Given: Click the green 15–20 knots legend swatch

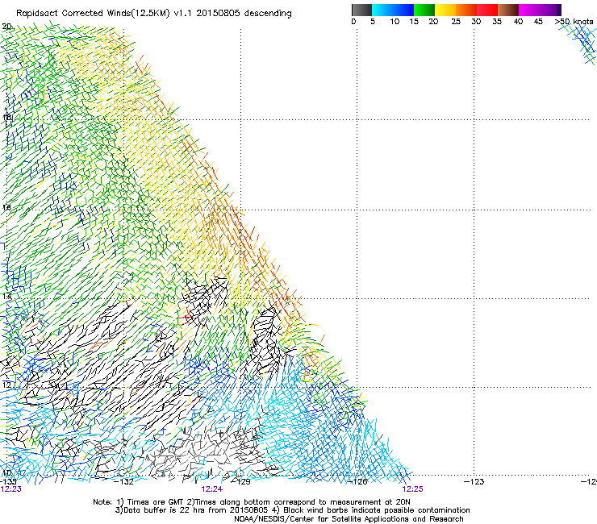Looking at the screenshot, I should coord(424,10).
